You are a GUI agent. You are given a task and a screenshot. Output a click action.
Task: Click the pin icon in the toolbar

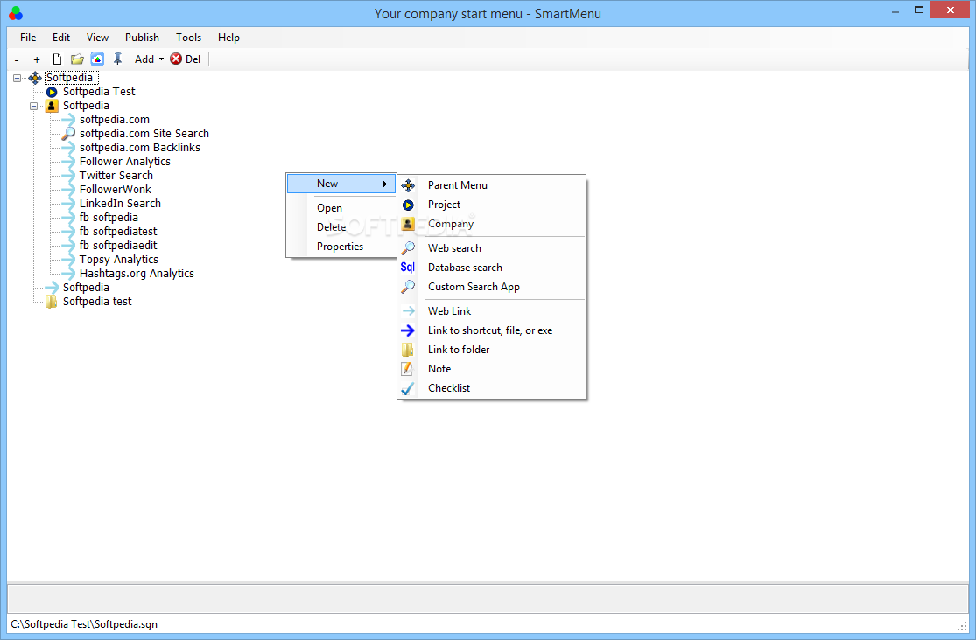tap(117, 59)
